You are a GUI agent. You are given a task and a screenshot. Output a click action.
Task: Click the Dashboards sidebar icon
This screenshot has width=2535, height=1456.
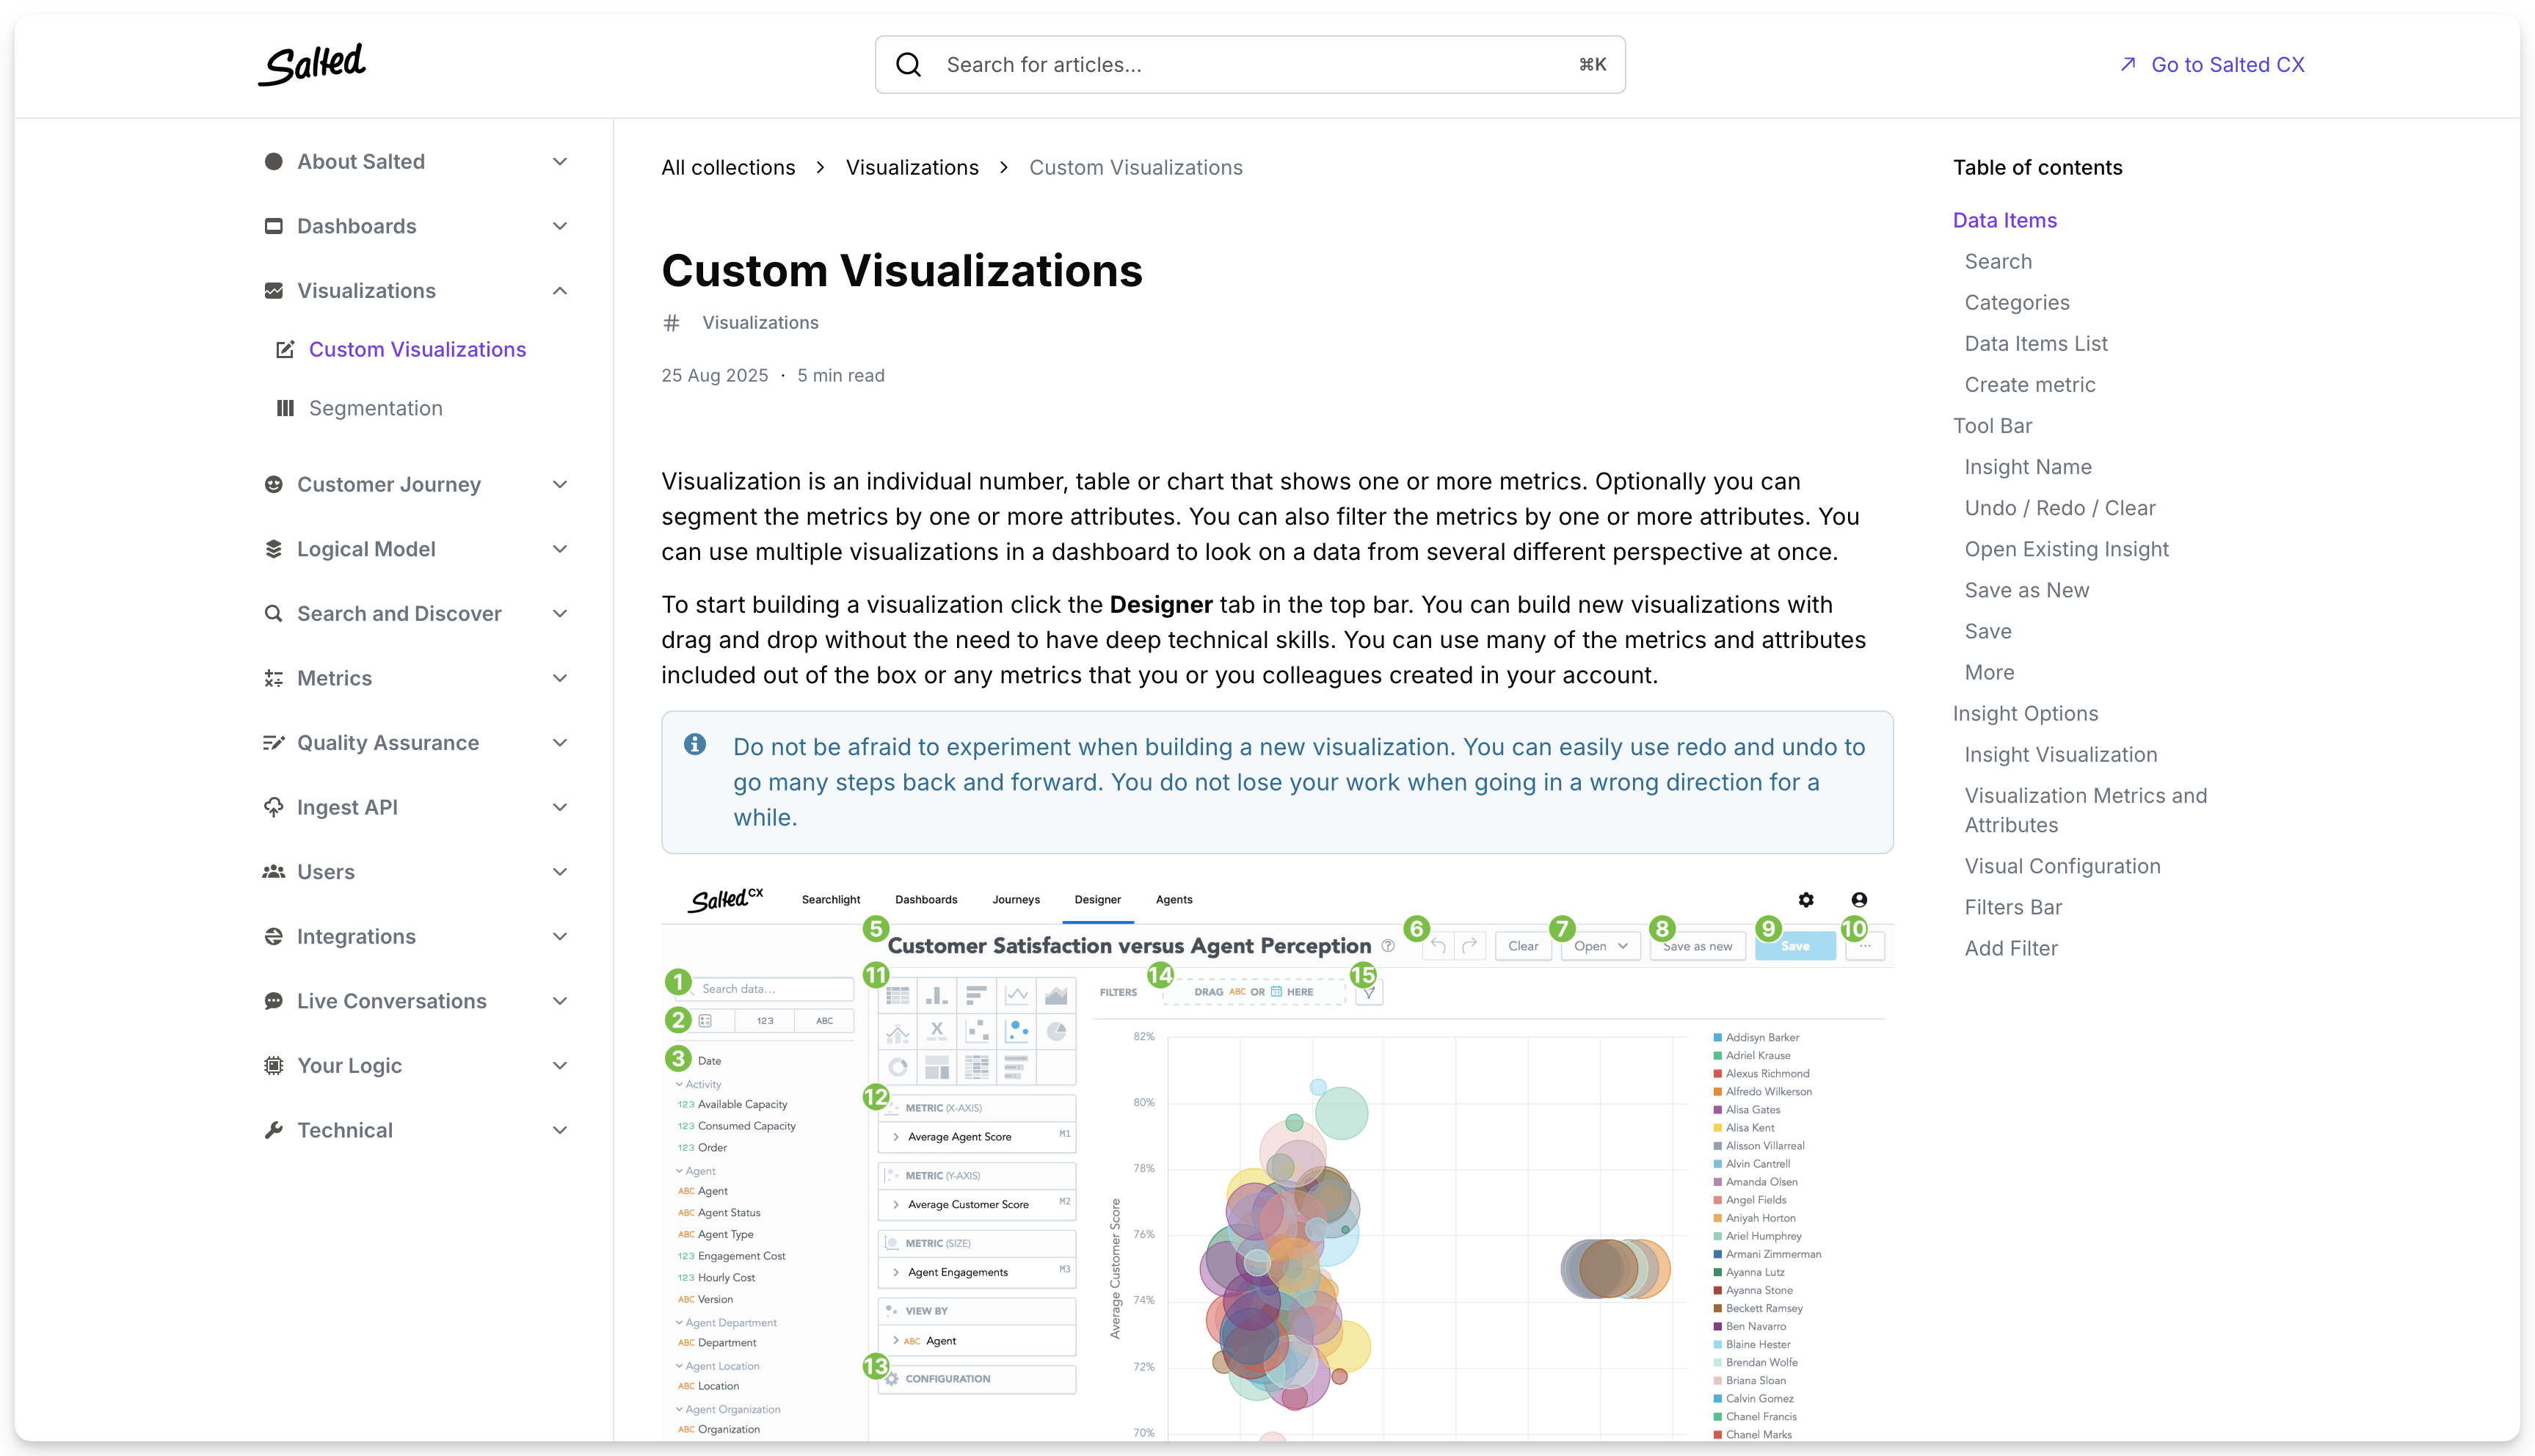[273, 226]
